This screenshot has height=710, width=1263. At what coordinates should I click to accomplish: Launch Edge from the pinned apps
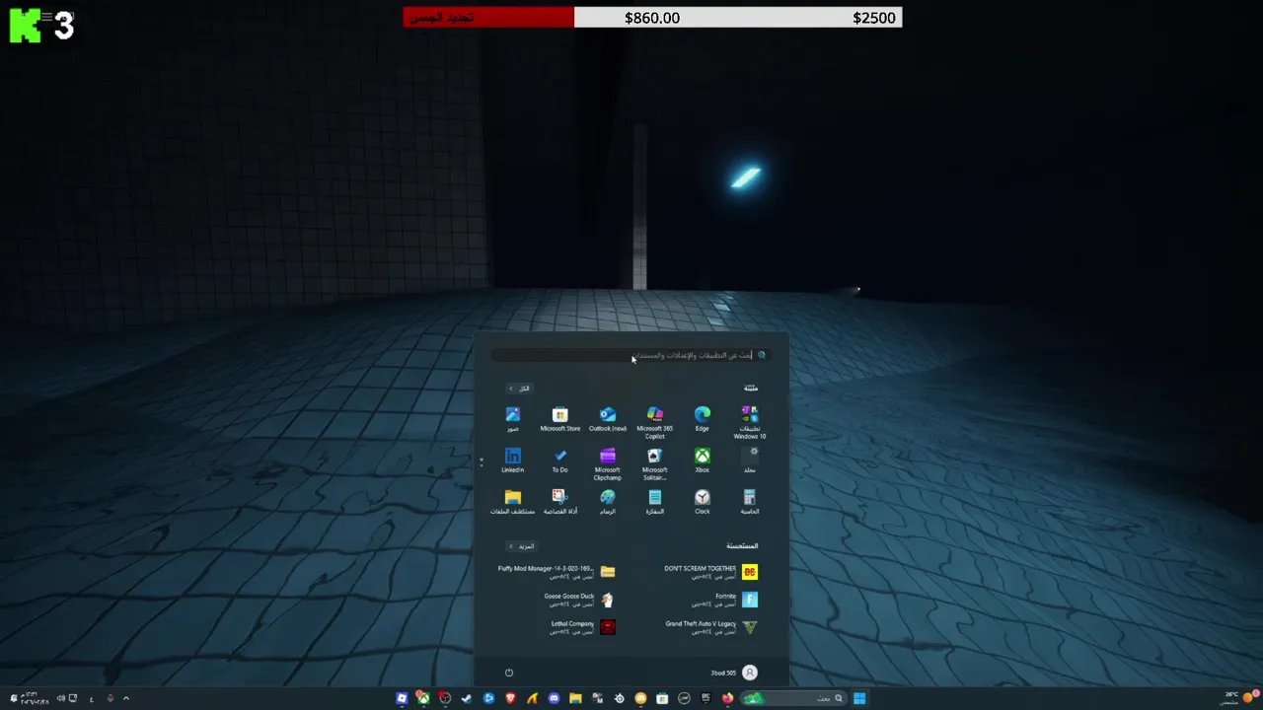coord(702,420)
